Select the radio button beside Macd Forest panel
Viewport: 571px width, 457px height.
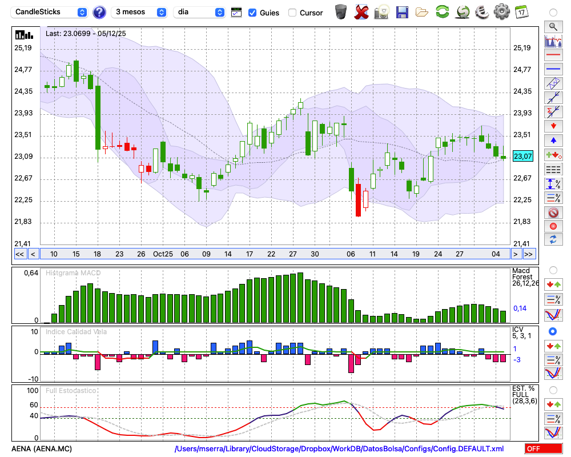(x=553, y=270)
